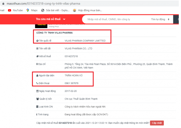Viewport: 181px width, 128px height.
Task: Click the lock icon in address bar
Action: click(3, 3)
